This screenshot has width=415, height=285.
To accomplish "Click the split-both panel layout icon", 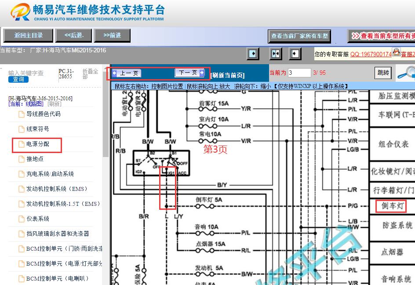I will pos(276,54).
